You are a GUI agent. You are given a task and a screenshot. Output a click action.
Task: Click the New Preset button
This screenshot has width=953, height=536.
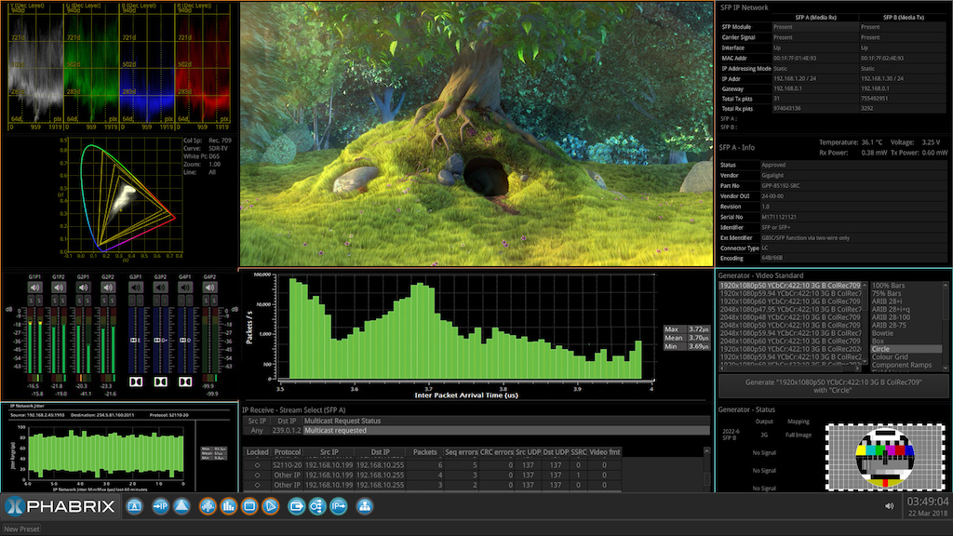(22, 529)
